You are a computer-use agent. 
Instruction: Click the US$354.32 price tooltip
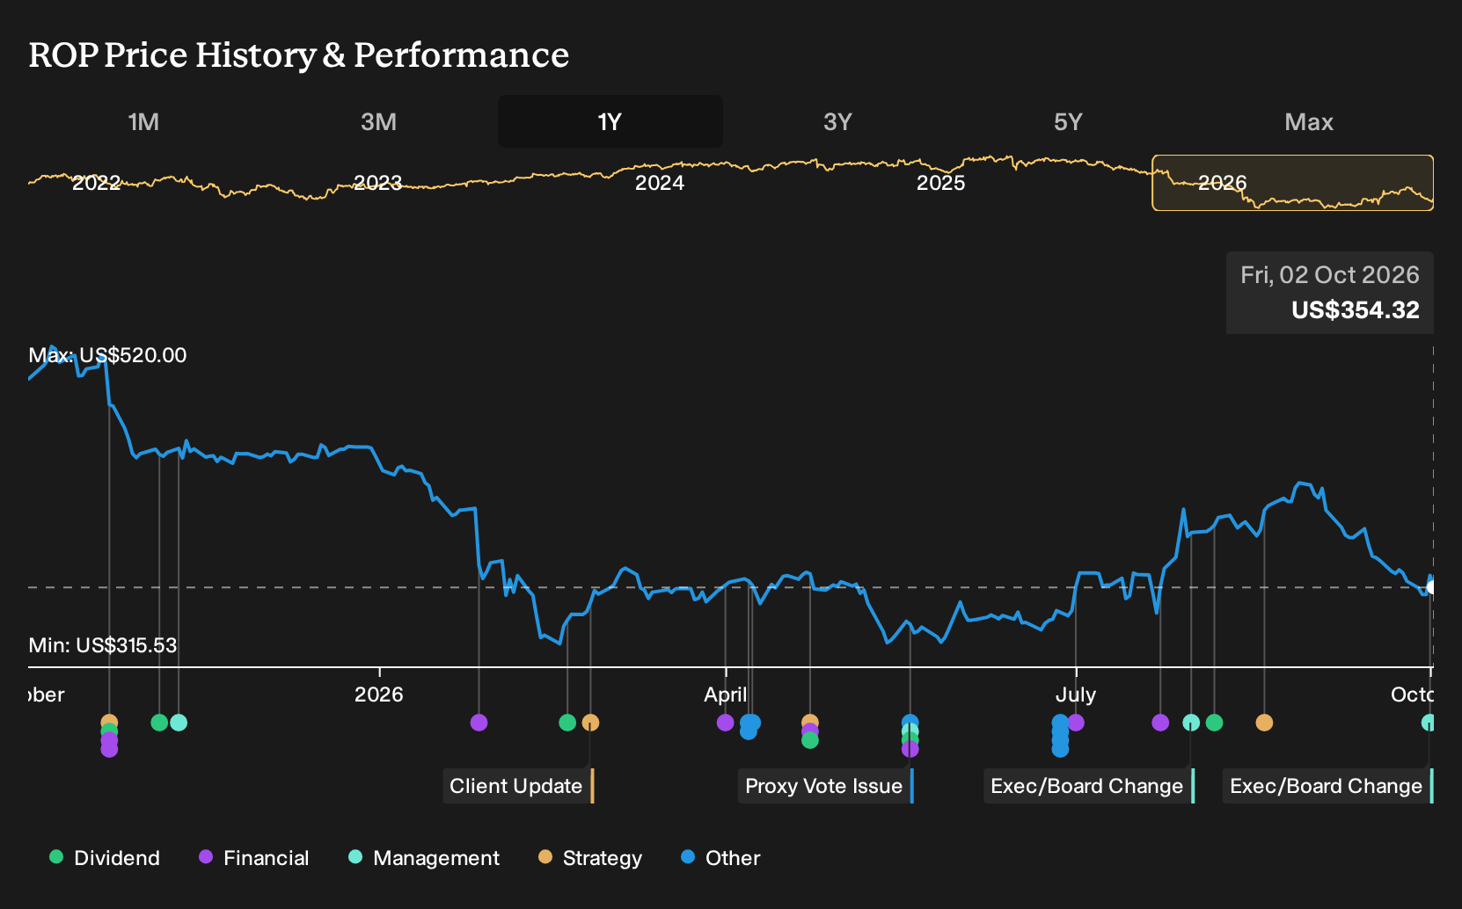pos(1330,293)
